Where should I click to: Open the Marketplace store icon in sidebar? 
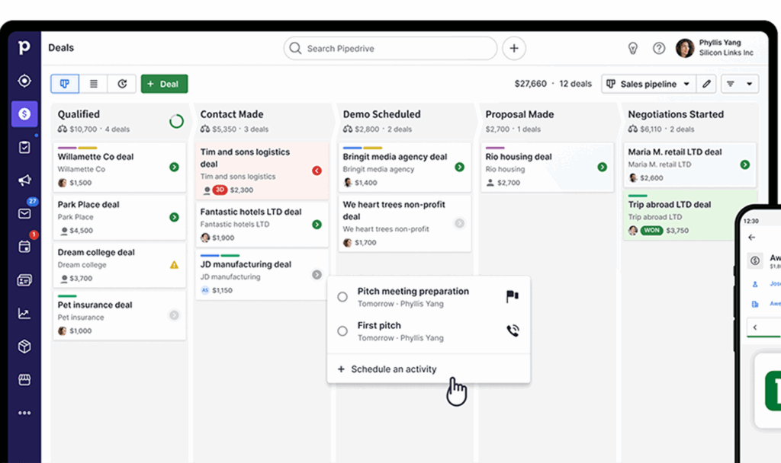[x=24, y=379]
